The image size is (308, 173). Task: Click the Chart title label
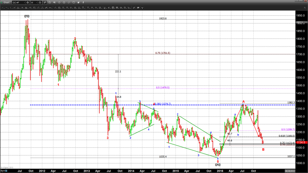(7, 2)
